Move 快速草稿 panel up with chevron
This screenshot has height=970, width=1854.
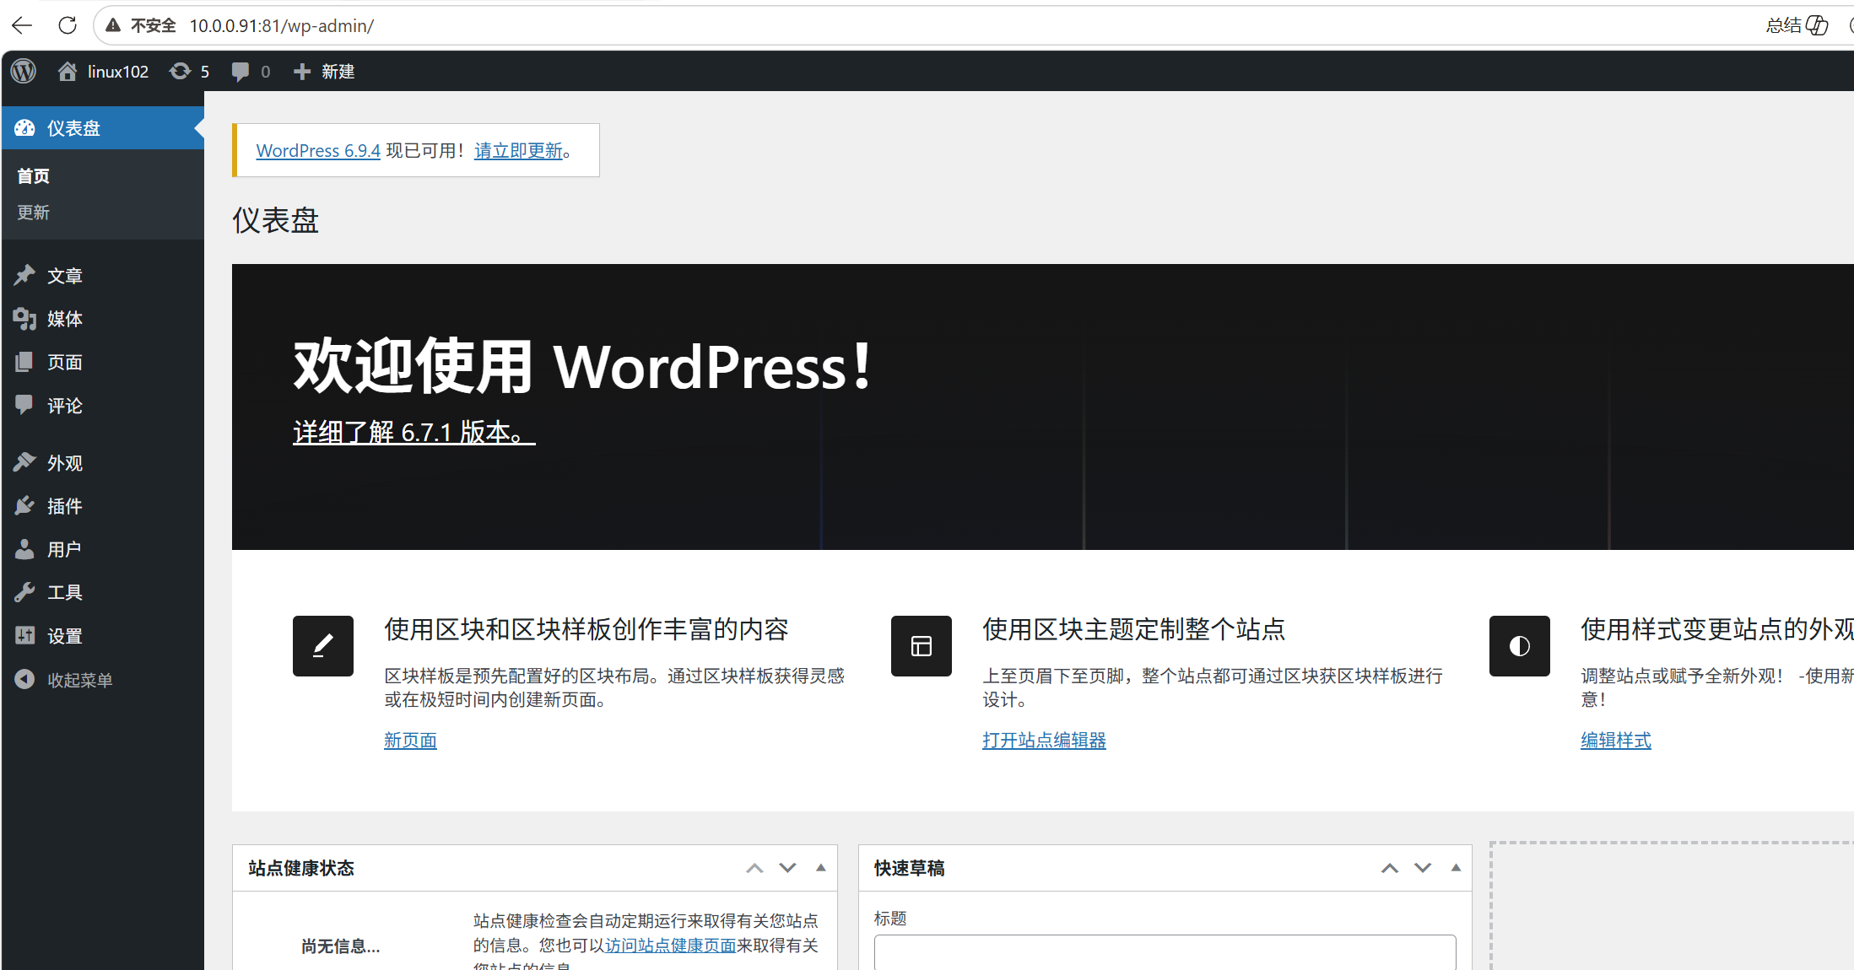1389,868
